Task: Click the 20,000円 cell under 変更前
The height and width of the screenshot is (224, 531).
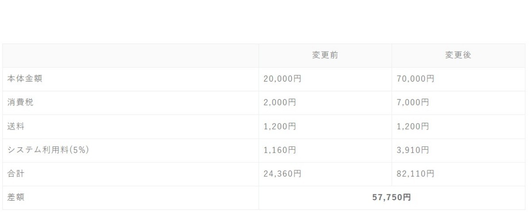Action: tap(282, 79)
